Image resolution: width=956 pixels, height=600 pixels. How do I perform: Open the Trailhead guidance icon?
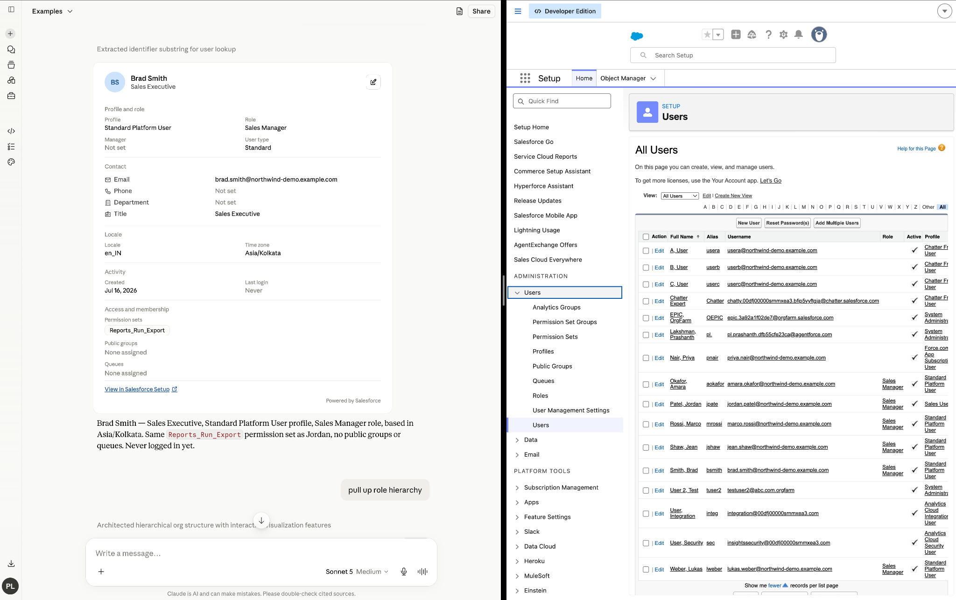coord(752,34)
